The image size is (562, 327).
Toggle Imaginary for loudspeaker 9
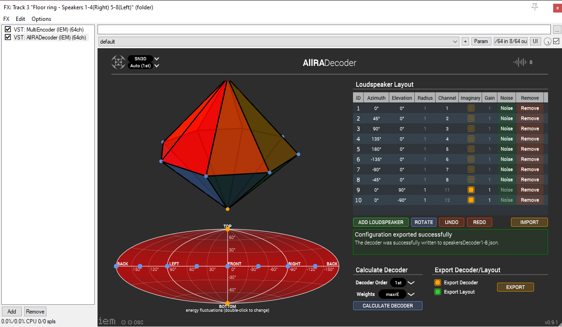tap(471, 190)
